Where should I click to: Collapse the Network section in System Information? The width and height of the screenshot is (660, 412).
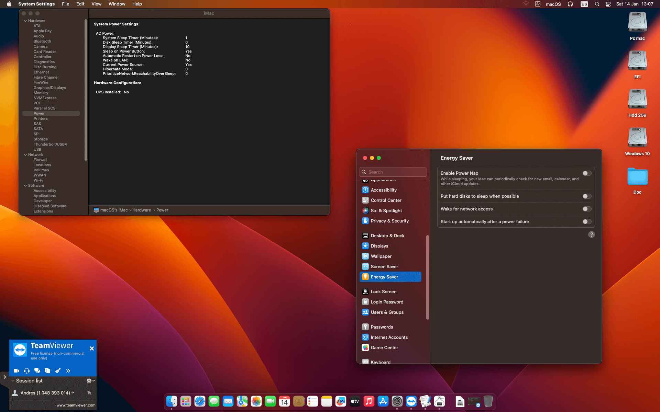[25, 155]
